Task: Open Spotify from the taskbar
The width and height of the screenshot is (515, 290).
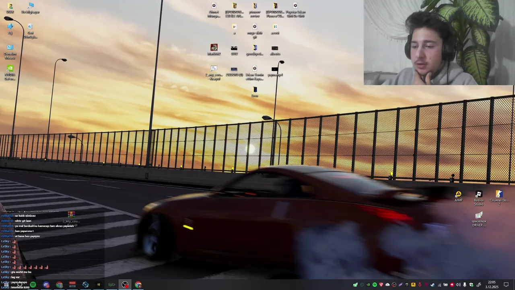Action: tap(33, 285)
